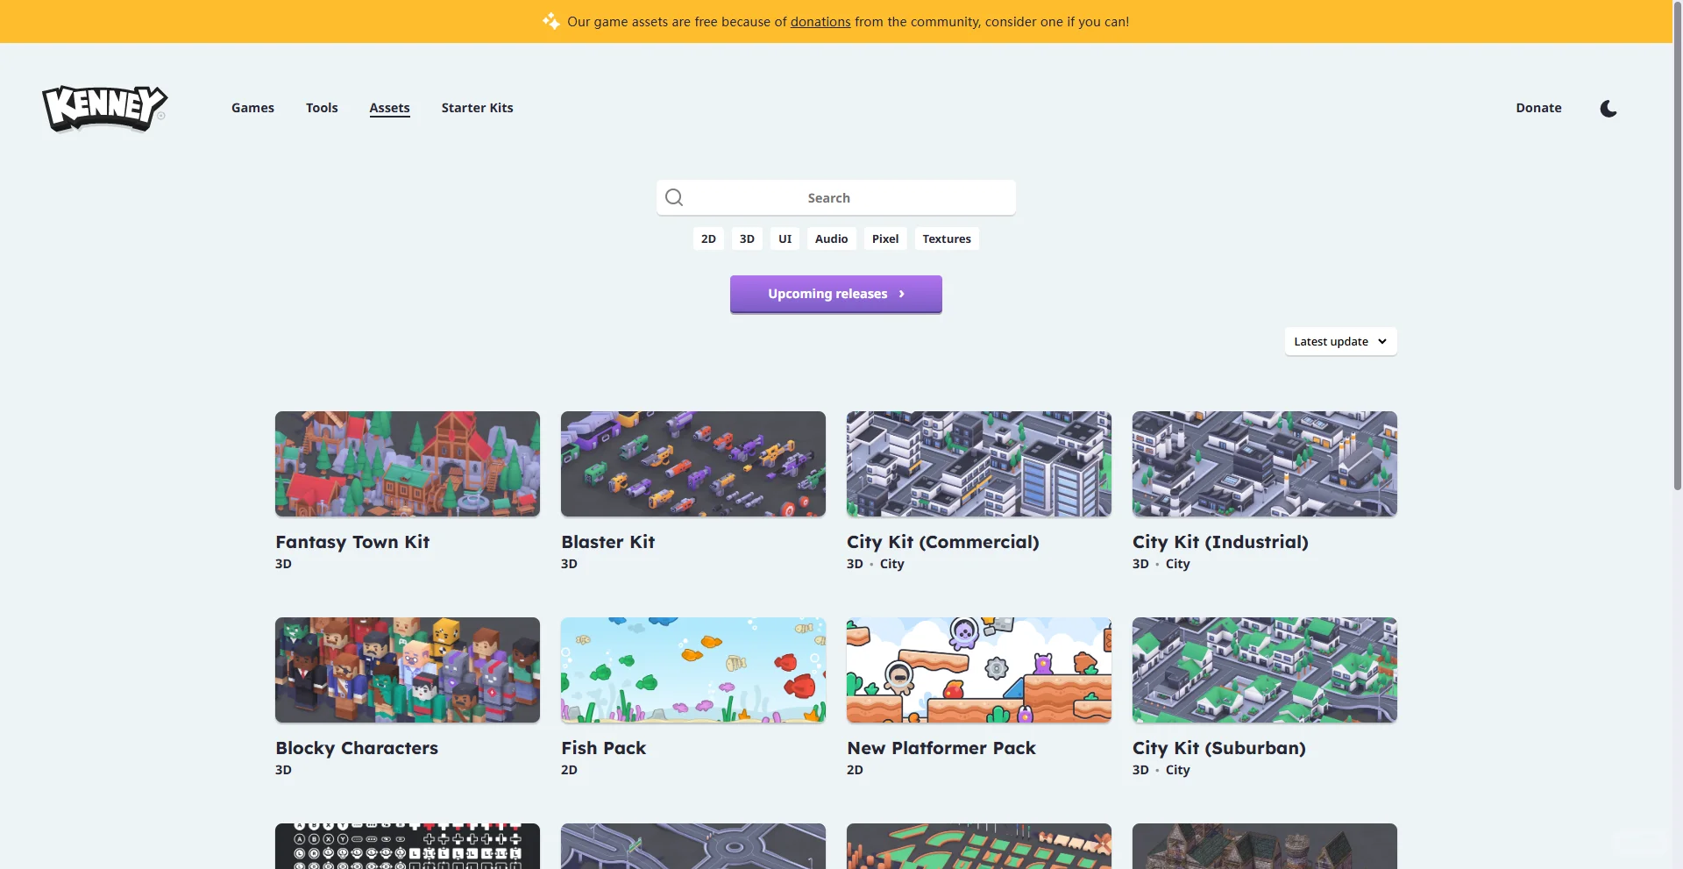
Task: Click the 3D tag under Blaster Kit
Action: coord(569,564)
